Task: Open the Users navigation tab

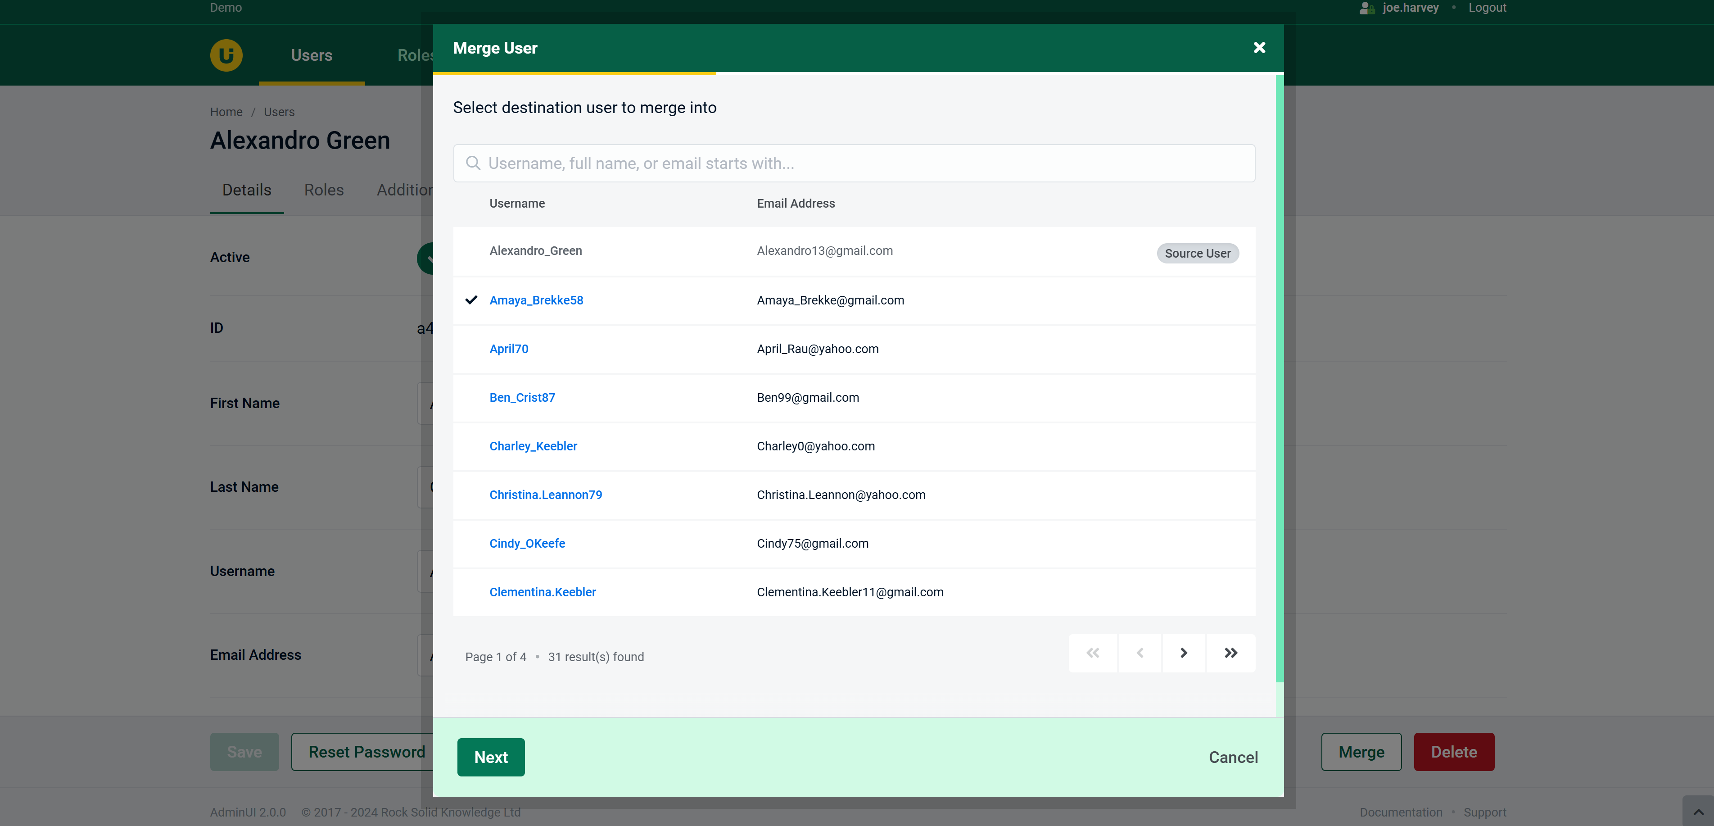Action: click(312, 55)
